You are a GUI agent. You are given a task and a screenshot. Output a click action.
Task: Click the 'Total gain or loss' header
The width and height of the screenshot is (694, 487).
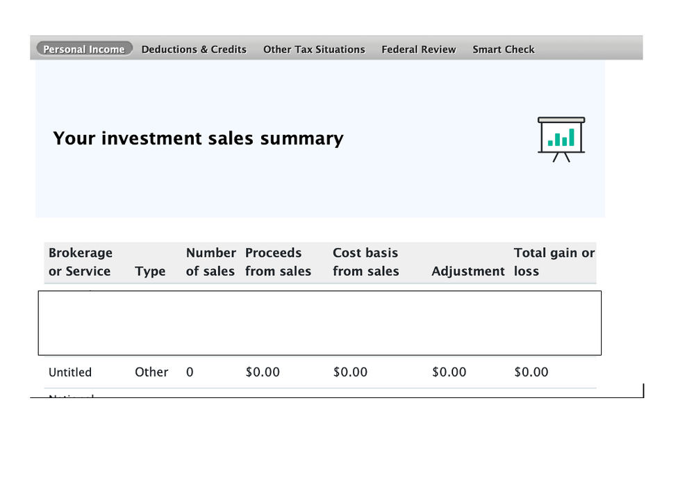coord(554,262)
